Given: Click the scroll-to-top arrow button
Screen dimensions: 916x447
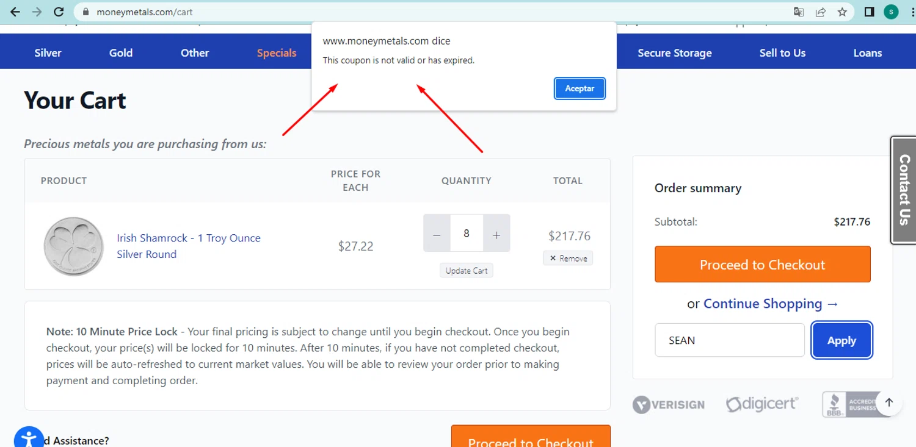Looking at the screenshot, I should click(x=889, y=402).
